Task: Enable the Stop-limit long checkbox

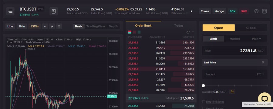Action: point(204,102)
